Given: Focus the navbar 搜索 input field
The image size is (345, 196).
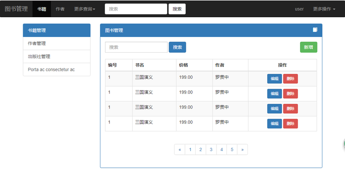Looking at the screenshot, I should pyautogui.click(x=136, y=9).
